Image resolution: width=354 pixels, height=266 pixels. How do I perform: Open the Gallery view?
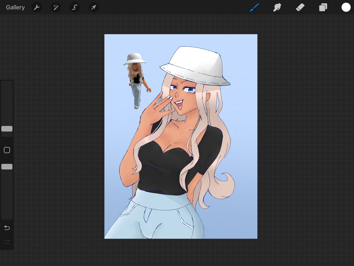pos(15,7)
